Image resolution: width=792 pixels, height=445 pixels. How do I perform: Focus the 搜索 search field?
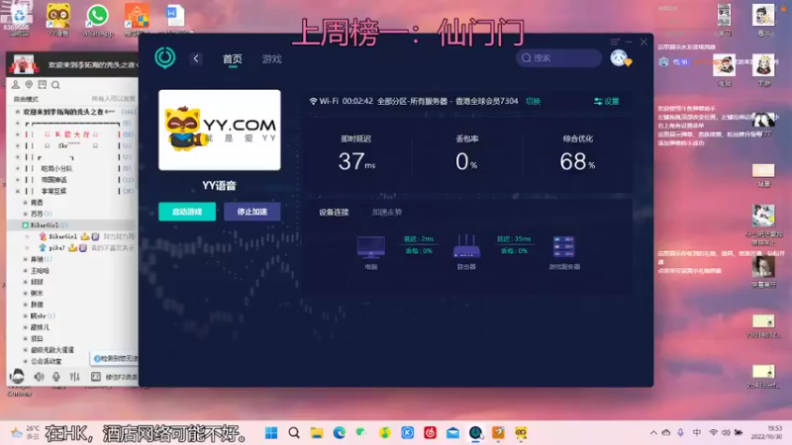coord(558,58)
